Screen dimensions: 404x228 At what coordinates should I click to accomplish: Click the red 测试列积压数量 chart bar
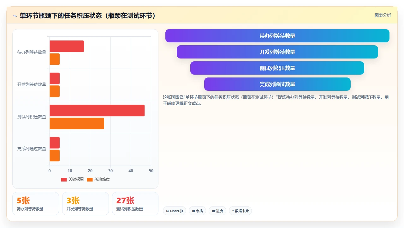97,111
